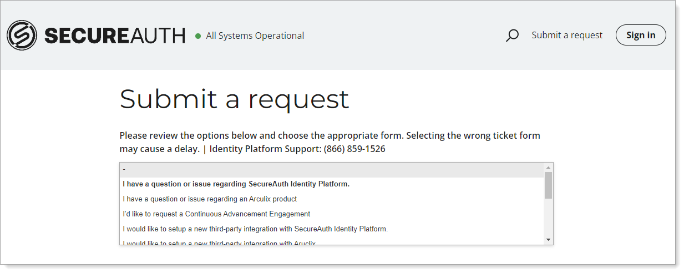Click the SECUREAUTH wordmark in the header
Image resolution: width=684 pixels, height=273 pixels.
[115, 36]
